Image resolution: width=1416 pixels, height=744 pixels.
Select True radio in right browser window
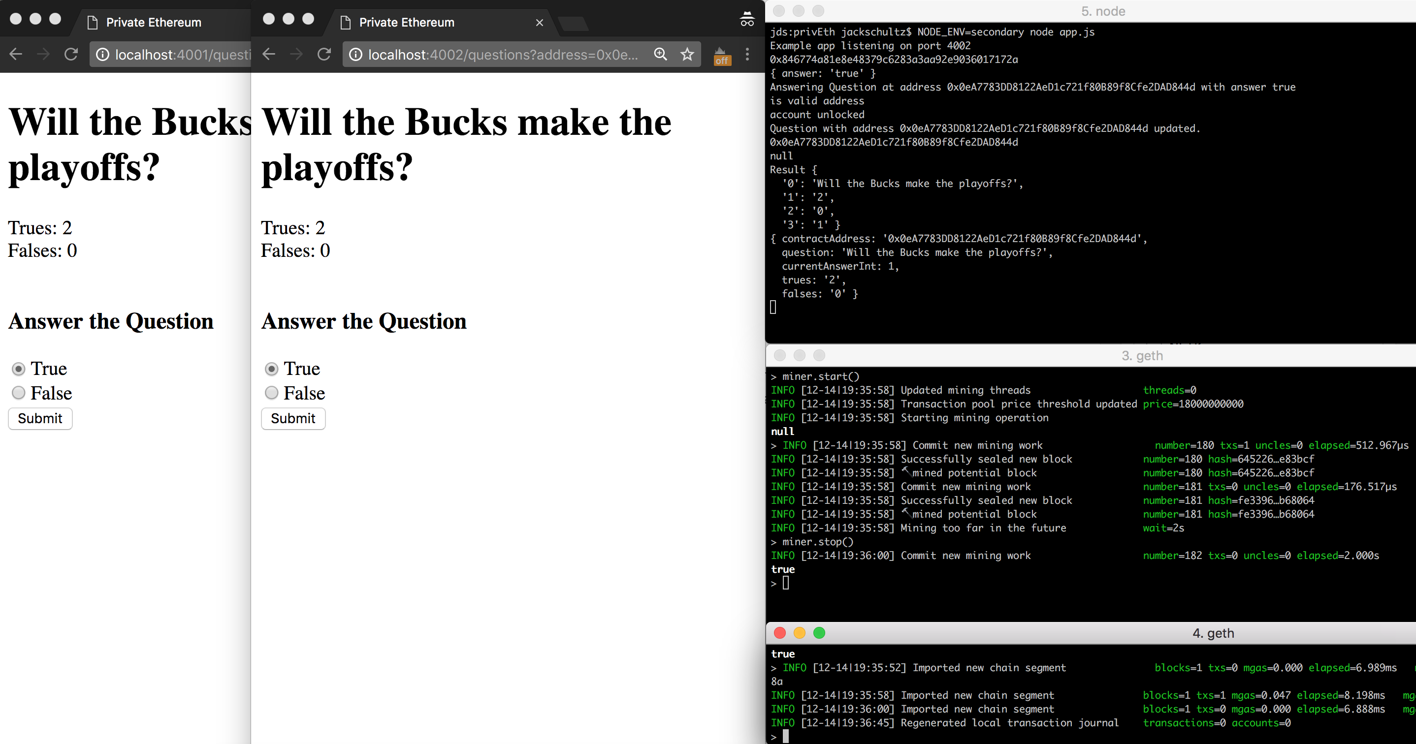pos(272,369)
